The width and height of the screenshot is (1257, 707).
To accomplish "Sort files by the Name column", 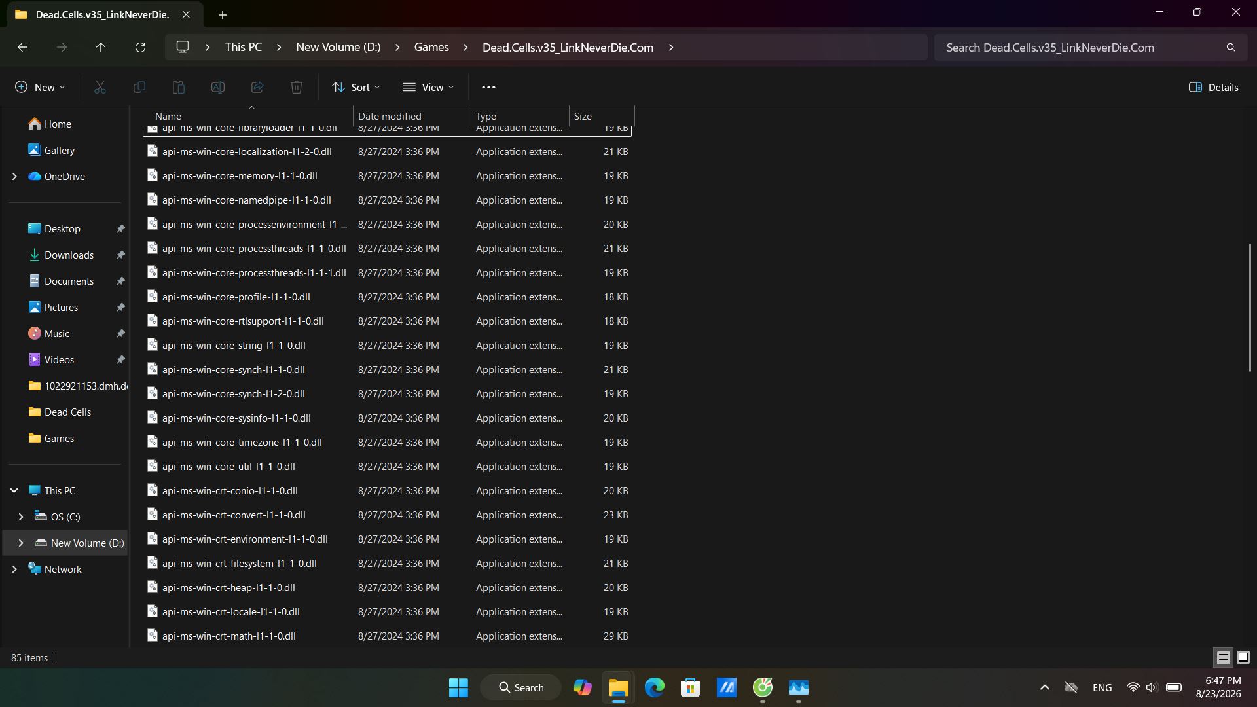I will [247, 116].
